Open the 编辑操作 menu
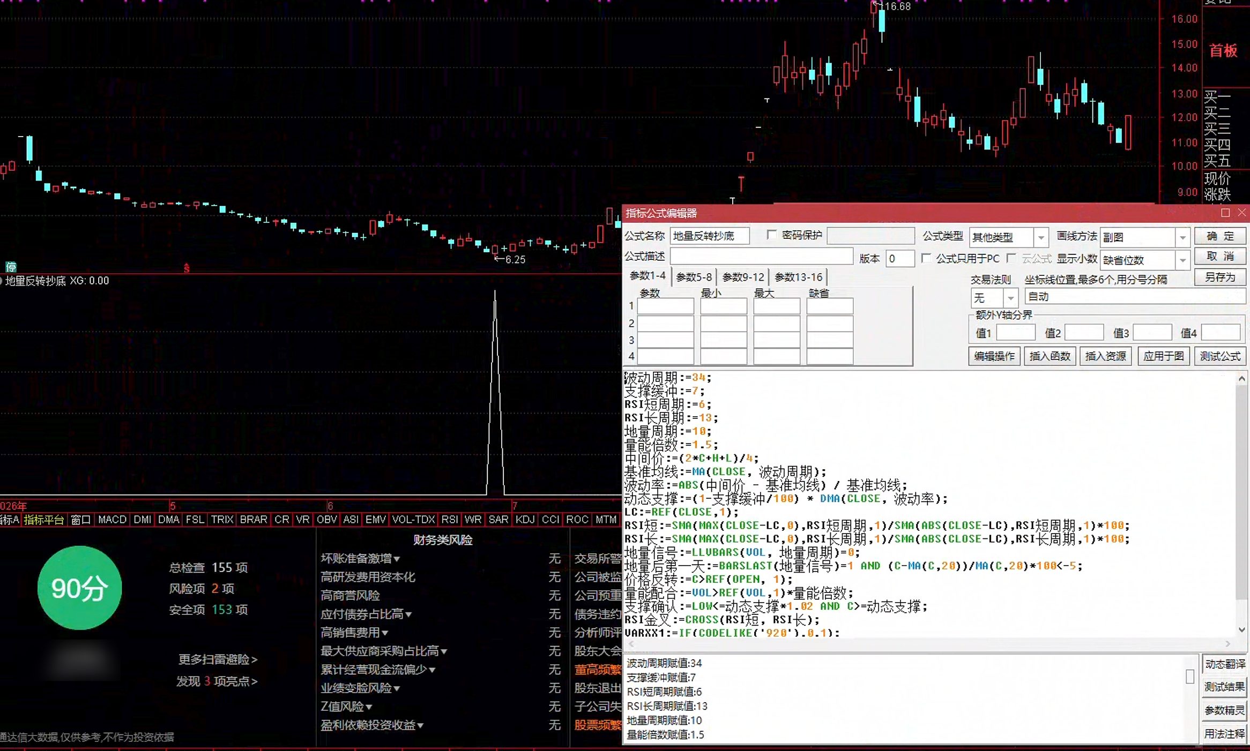 click(994, 356)
